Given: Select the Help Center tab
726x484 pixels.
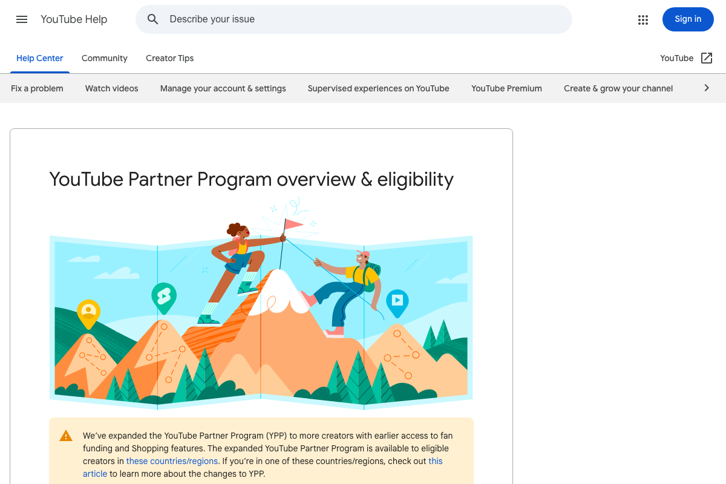Looking at the screenshot, I should pos(39,58).
